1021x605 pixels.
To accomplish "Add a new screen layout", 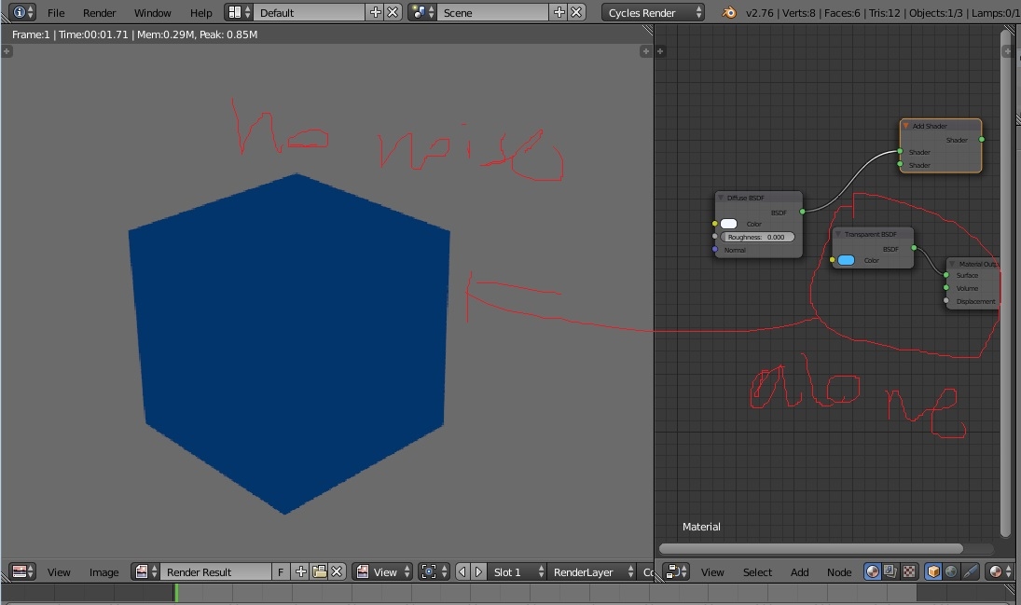I will click(x=376, y=12).
